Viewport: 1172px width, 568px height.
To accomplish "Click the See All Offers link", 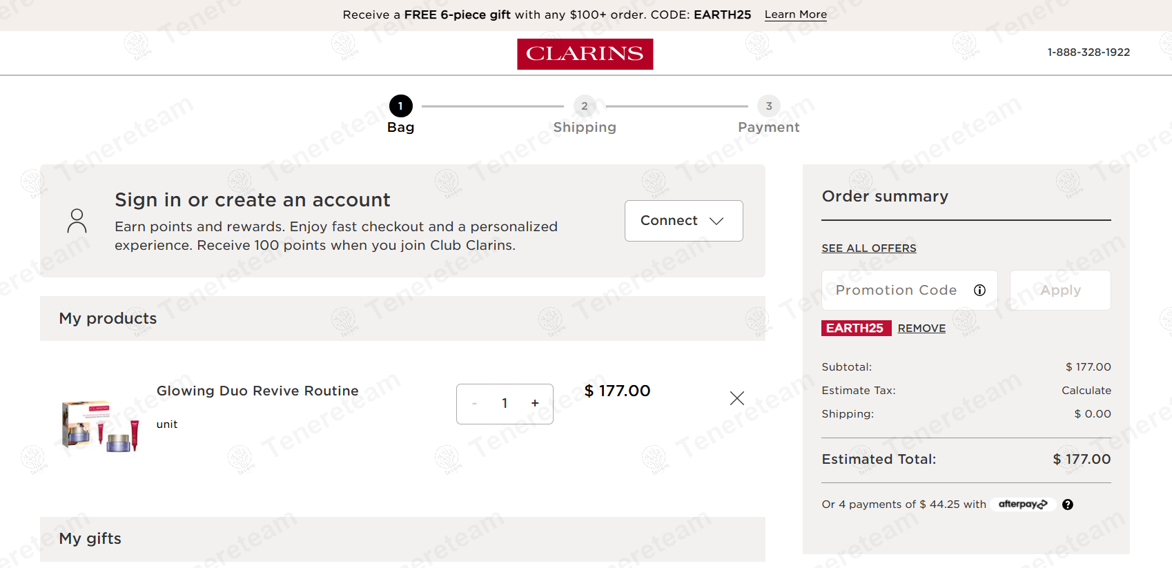I will (x=868, y=248).
